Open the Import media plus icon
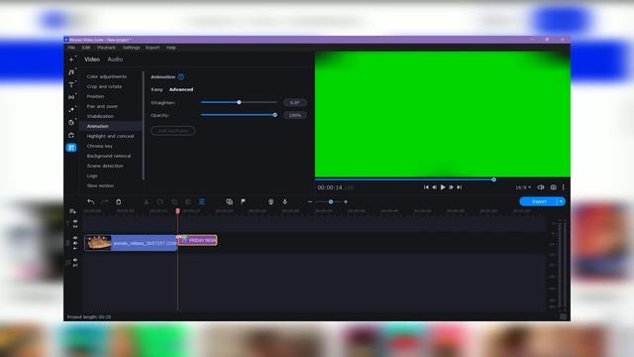The height and width of the screenshot is (357, 634). pos(71,59)
